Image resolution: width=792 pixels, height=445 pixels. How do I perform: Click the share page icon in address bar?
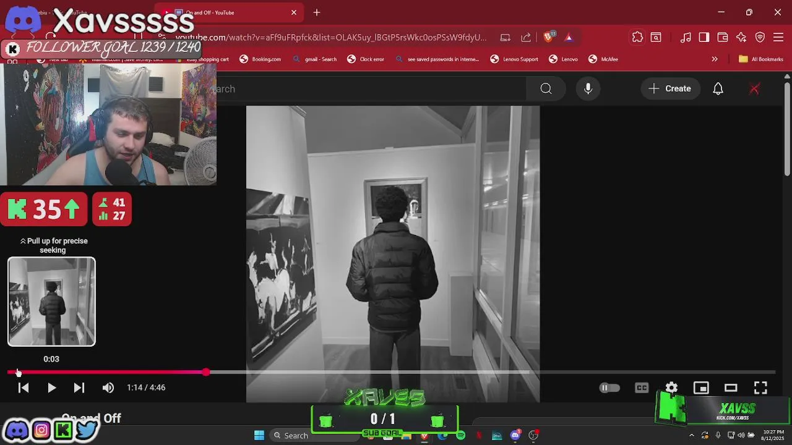coord(526,37)
